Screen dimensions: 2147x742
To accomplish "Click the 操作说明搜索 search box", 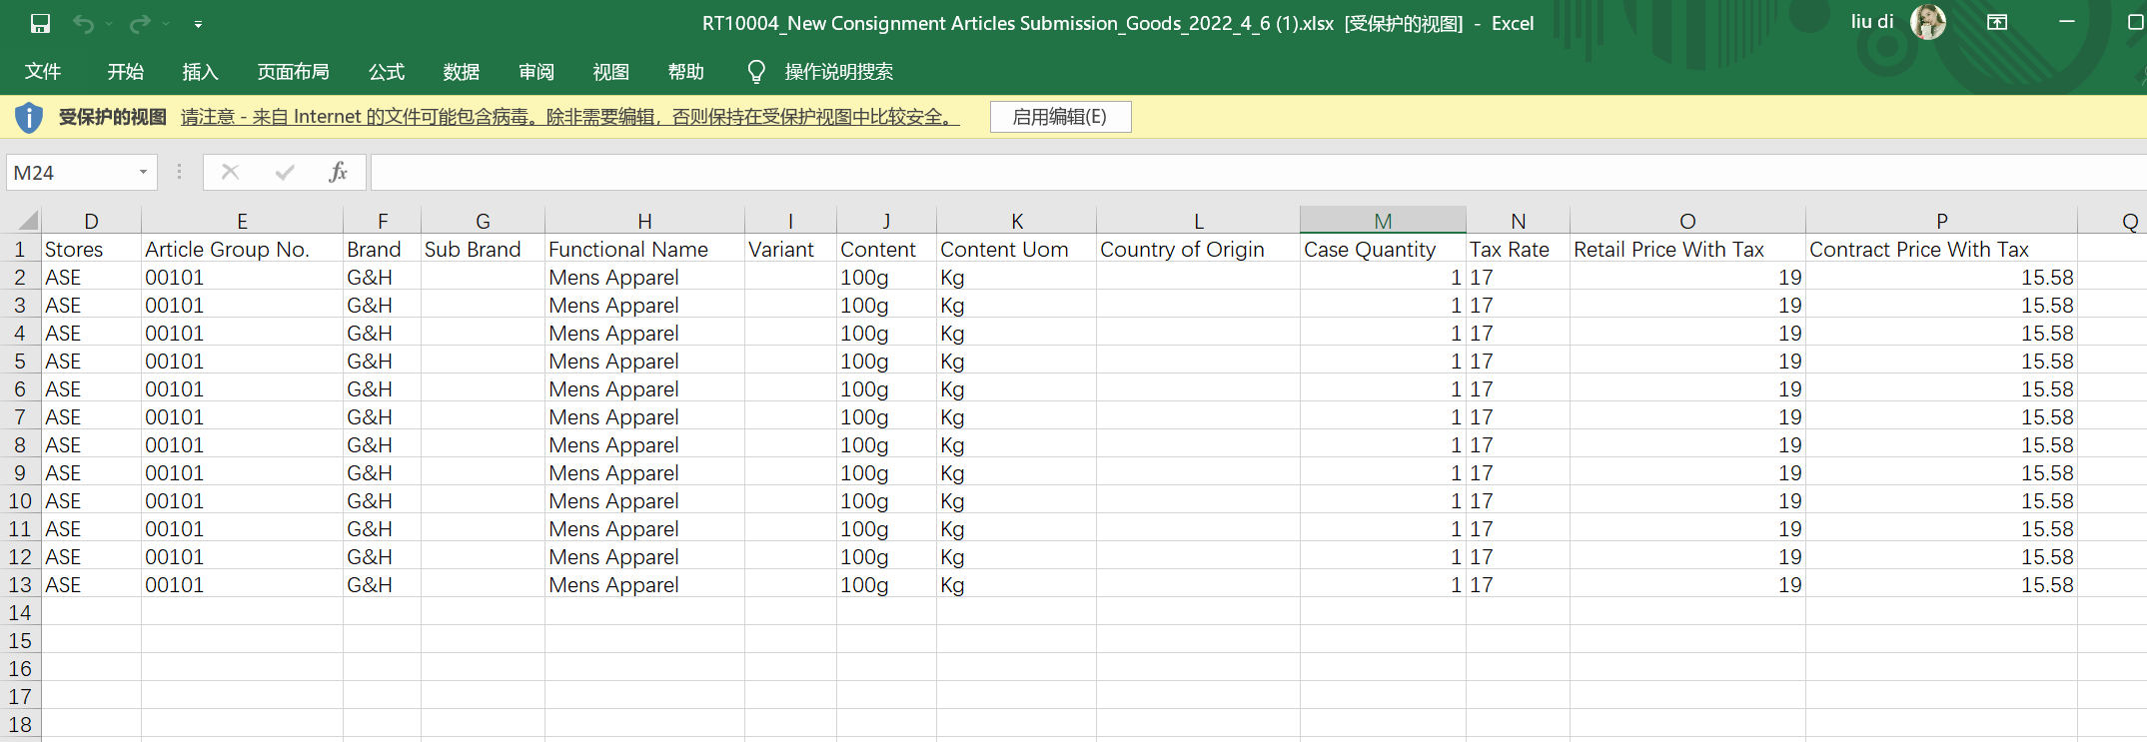I will 839,72.
